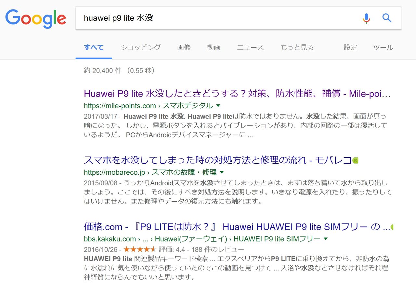The height and width of the screenshot is (291, 416).
Task: Open the 価格.com P9 LITEは防水 result
Action: click(x=237, y=227)
